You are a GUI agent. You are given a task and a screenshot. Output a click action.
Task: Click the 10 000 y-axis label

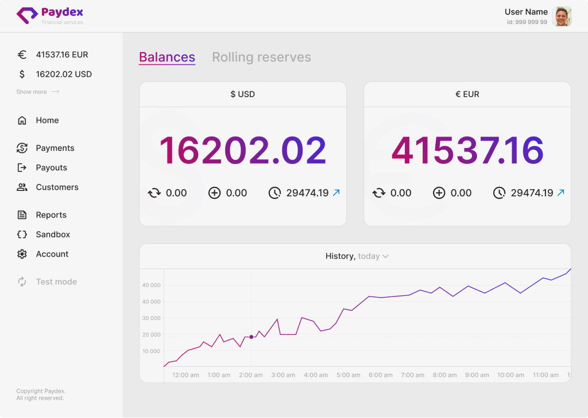[151, 351]
